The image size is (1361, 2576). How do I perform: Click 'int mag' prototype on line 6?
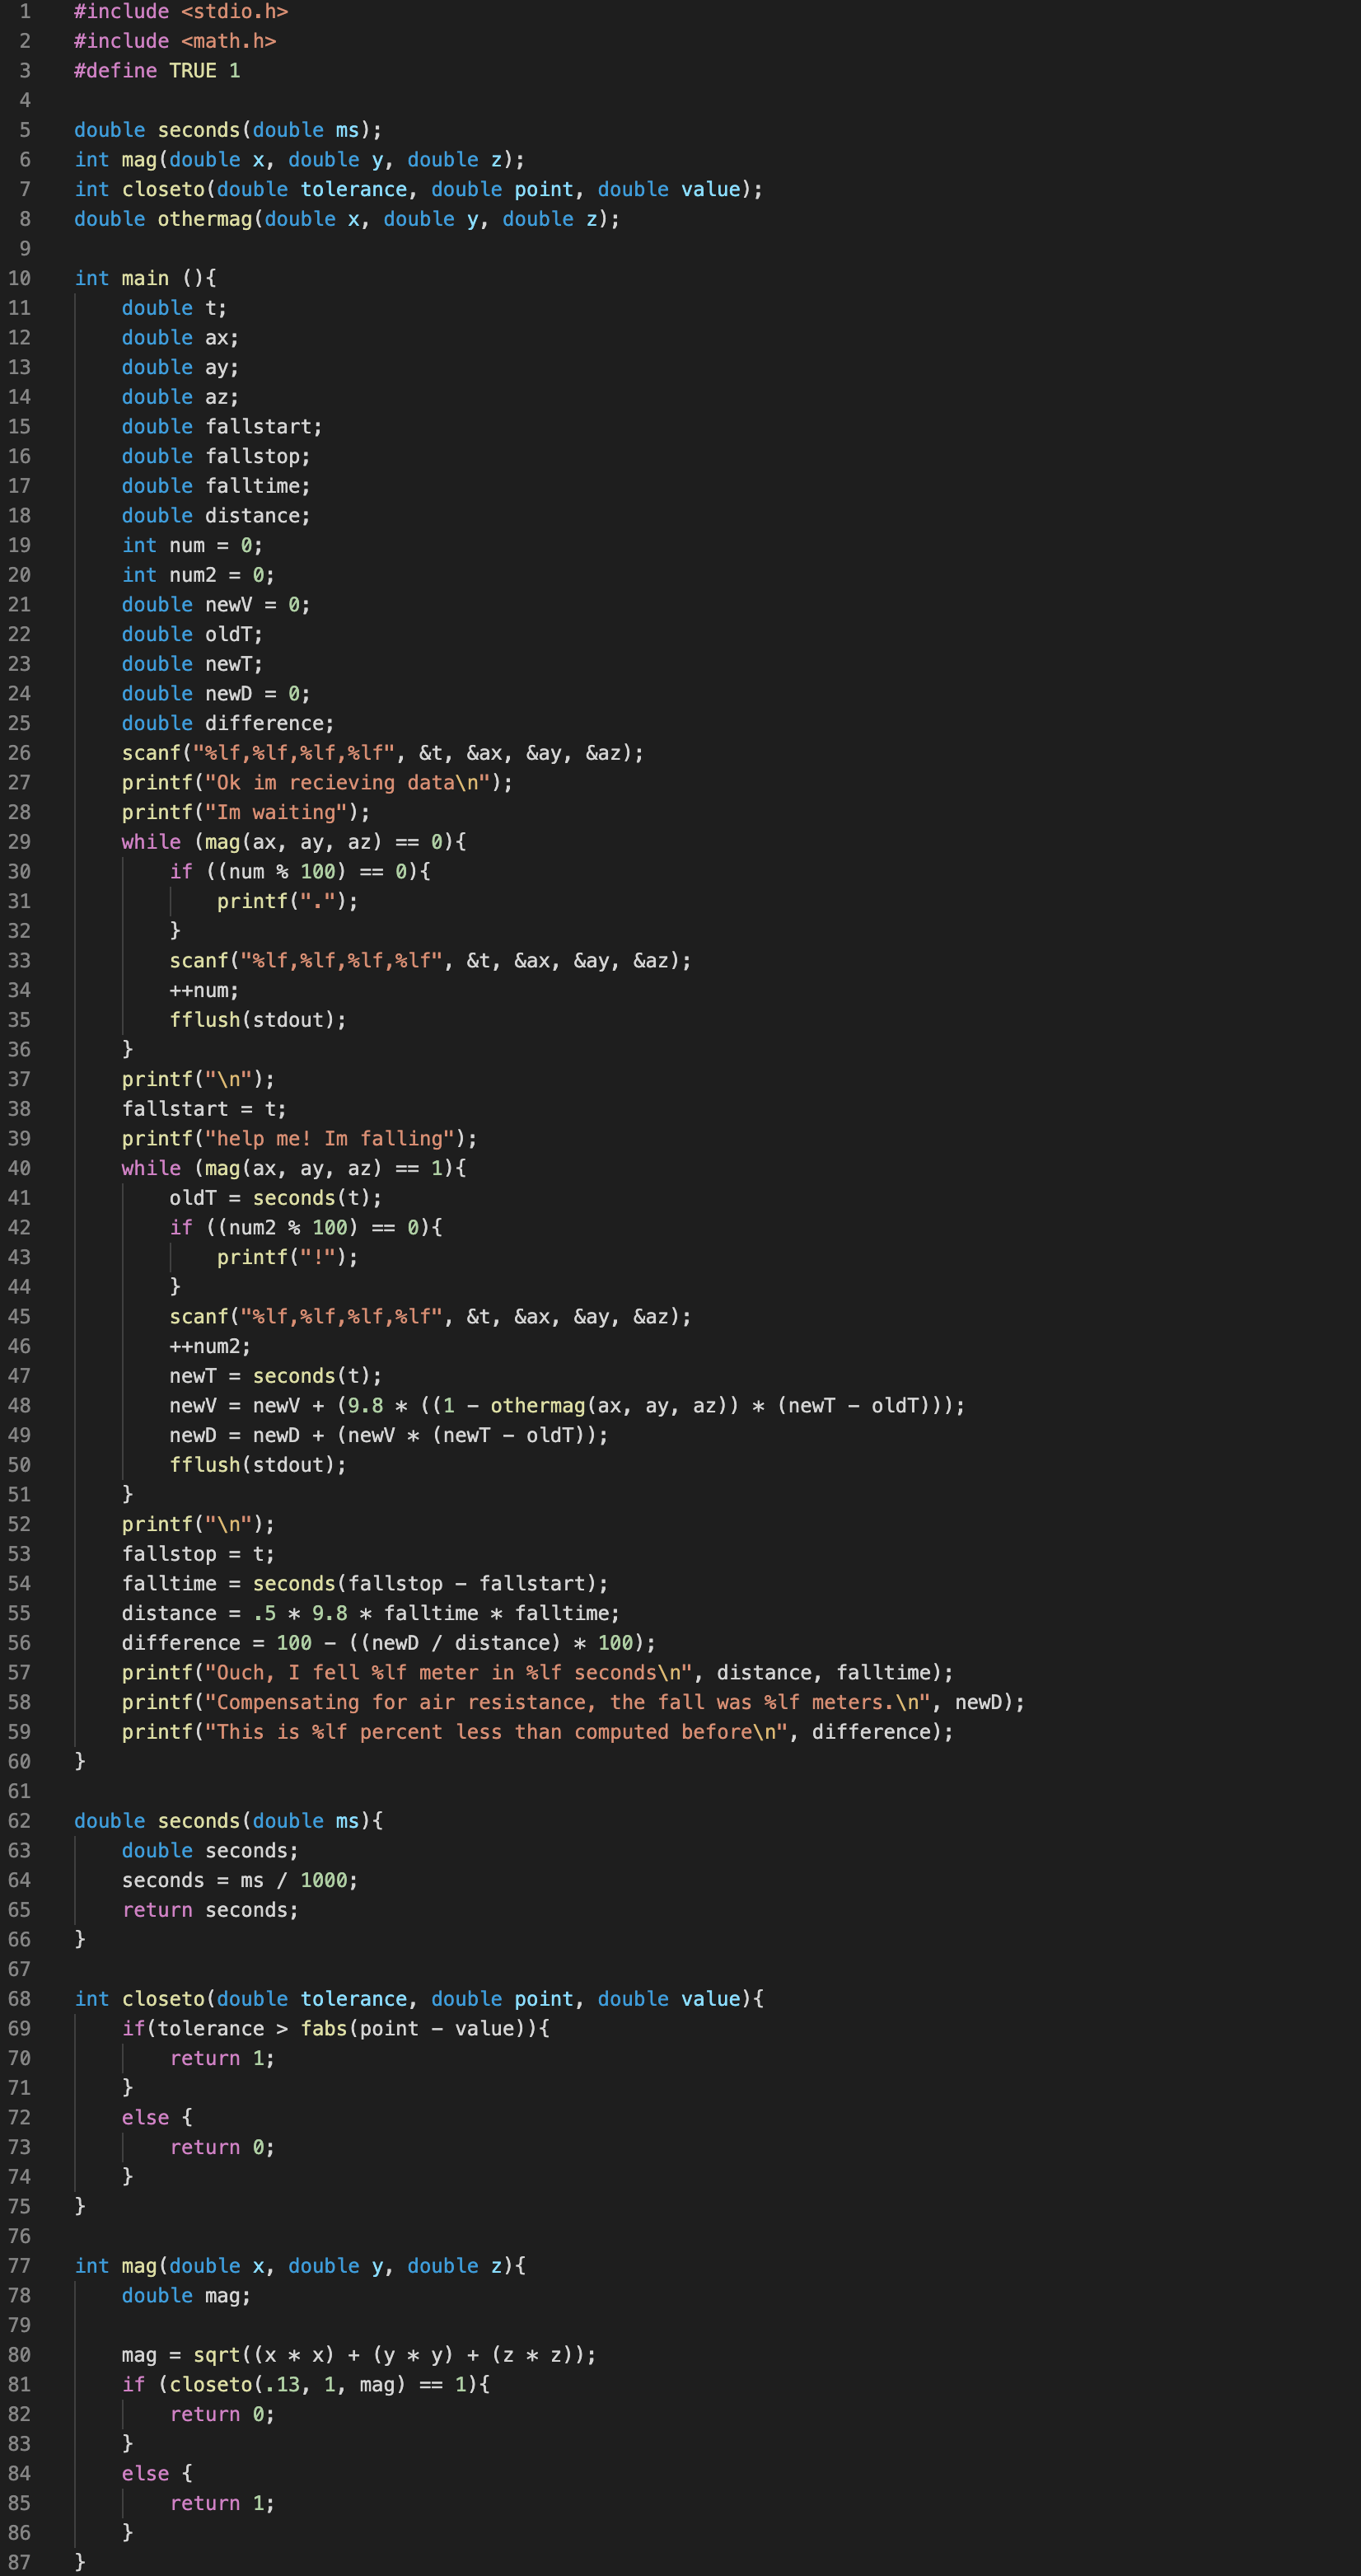tap(299, 159)
